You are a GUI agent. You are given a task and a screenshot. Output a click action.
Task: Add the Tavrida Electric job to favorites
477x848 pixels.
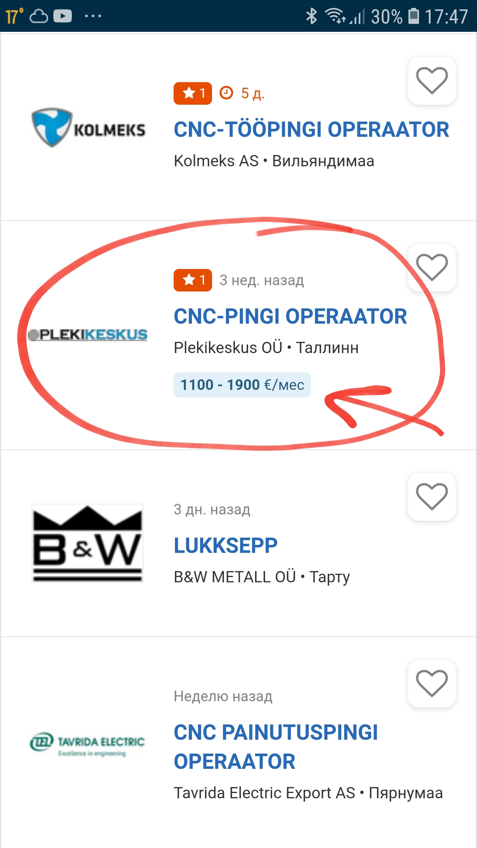pos(432,683)
